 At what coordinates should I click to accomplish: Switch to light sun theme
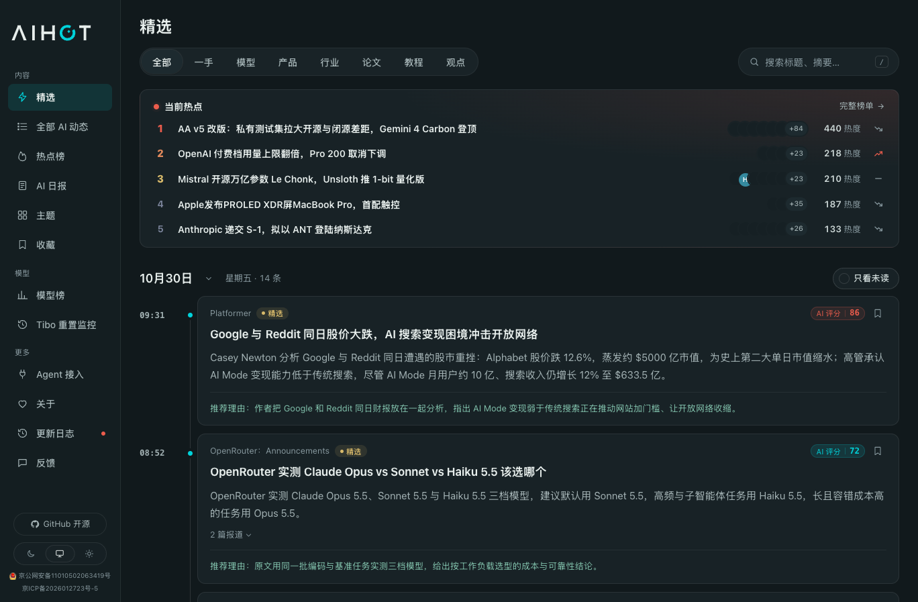click(x=89, y=554)
